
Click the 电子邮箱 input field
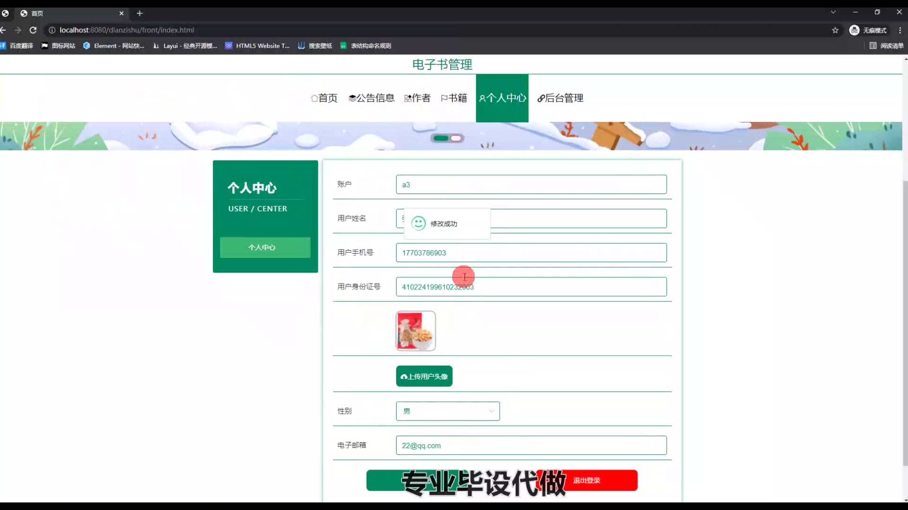(531, 445)
